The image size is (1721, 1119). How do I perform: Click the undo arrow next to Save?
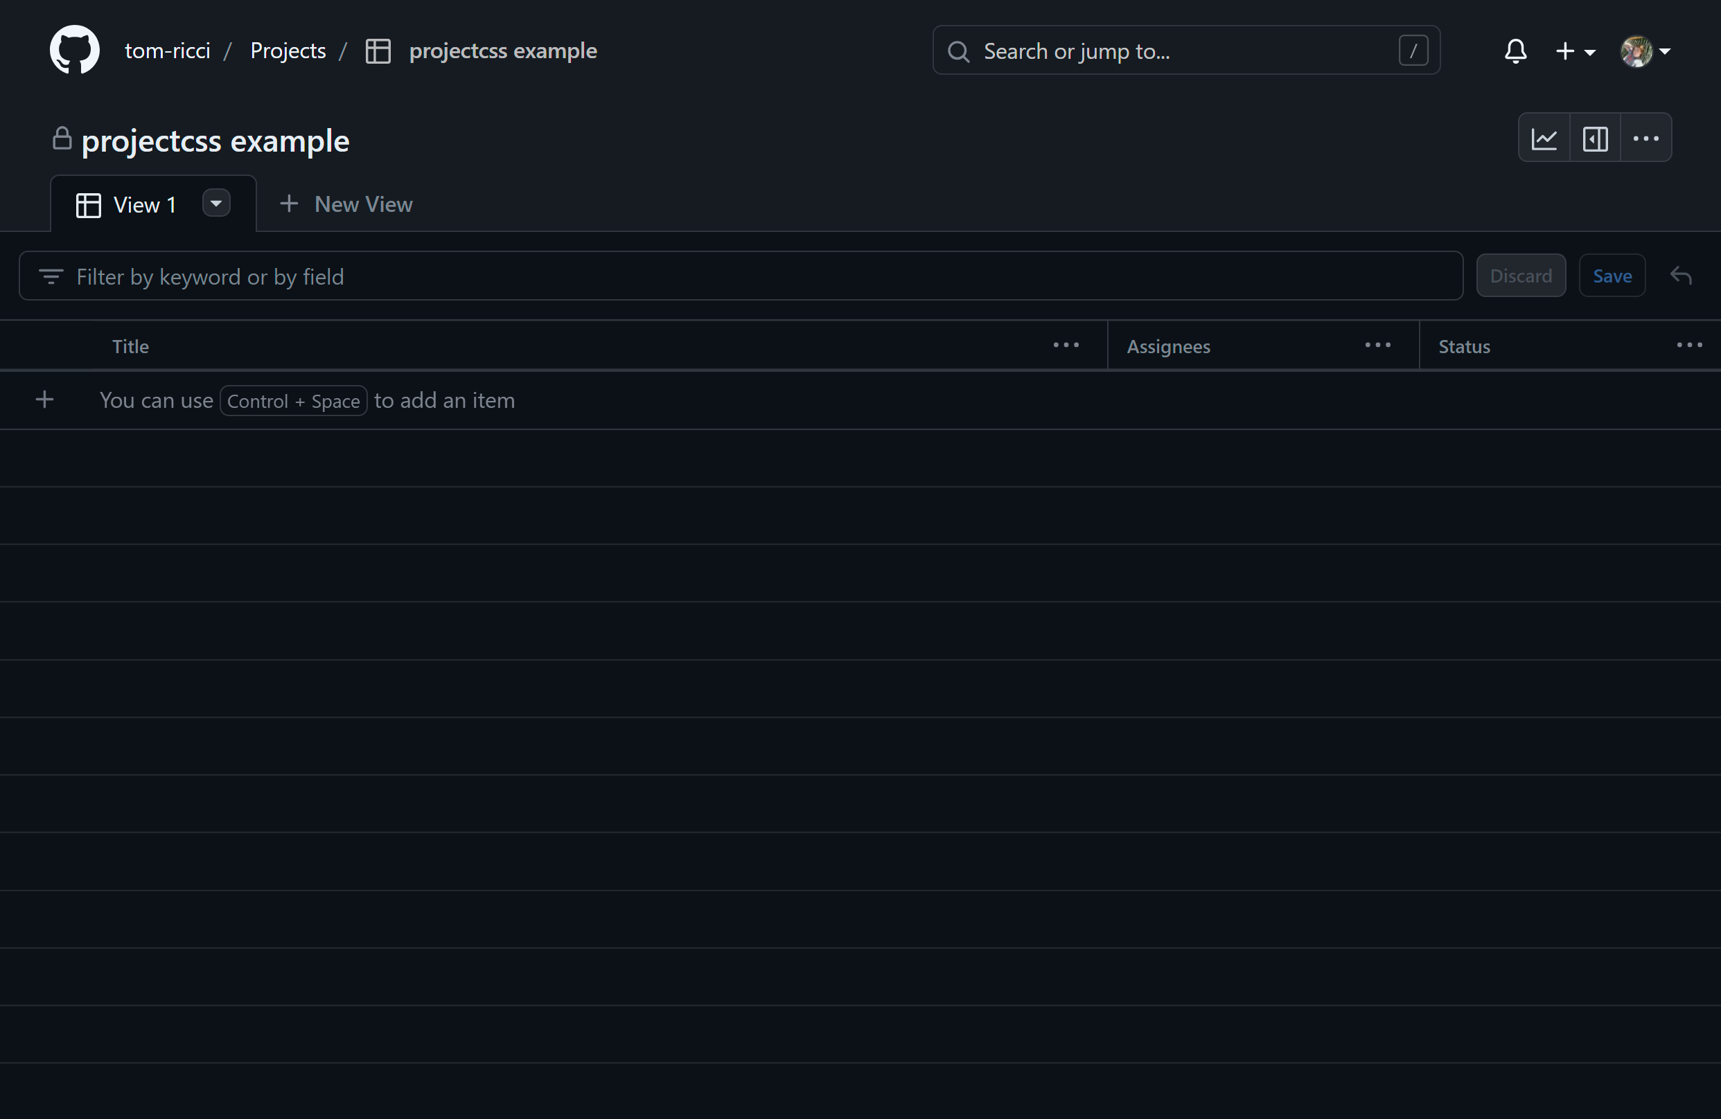1681,276
